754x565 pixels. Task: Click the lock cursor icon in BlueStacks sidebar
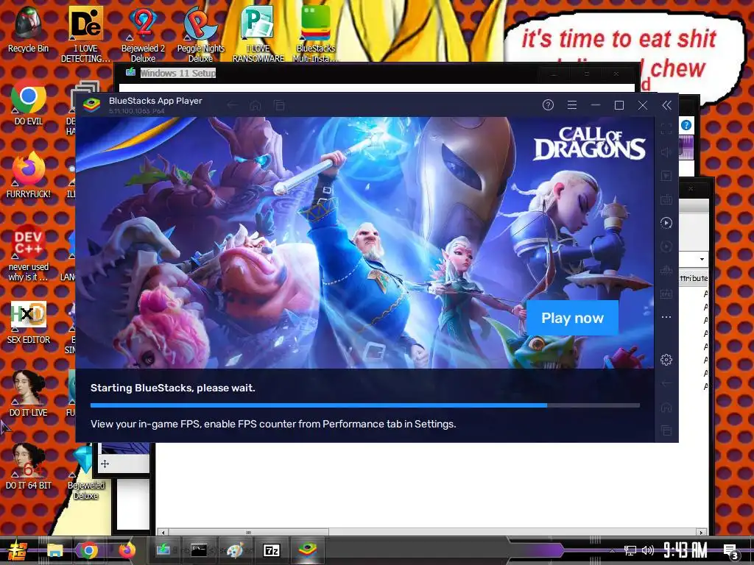coord(666,176)
